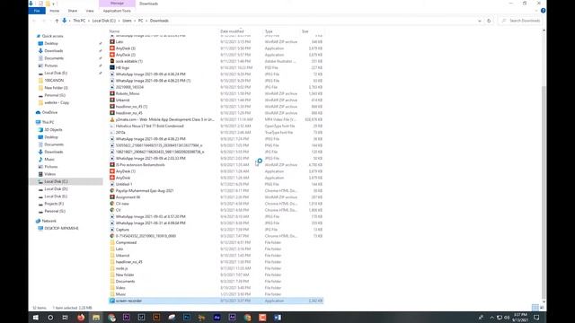Select the CV-new Chrome document icon
Viewport: 575px width, 323px height.
(x=112, y=204)
